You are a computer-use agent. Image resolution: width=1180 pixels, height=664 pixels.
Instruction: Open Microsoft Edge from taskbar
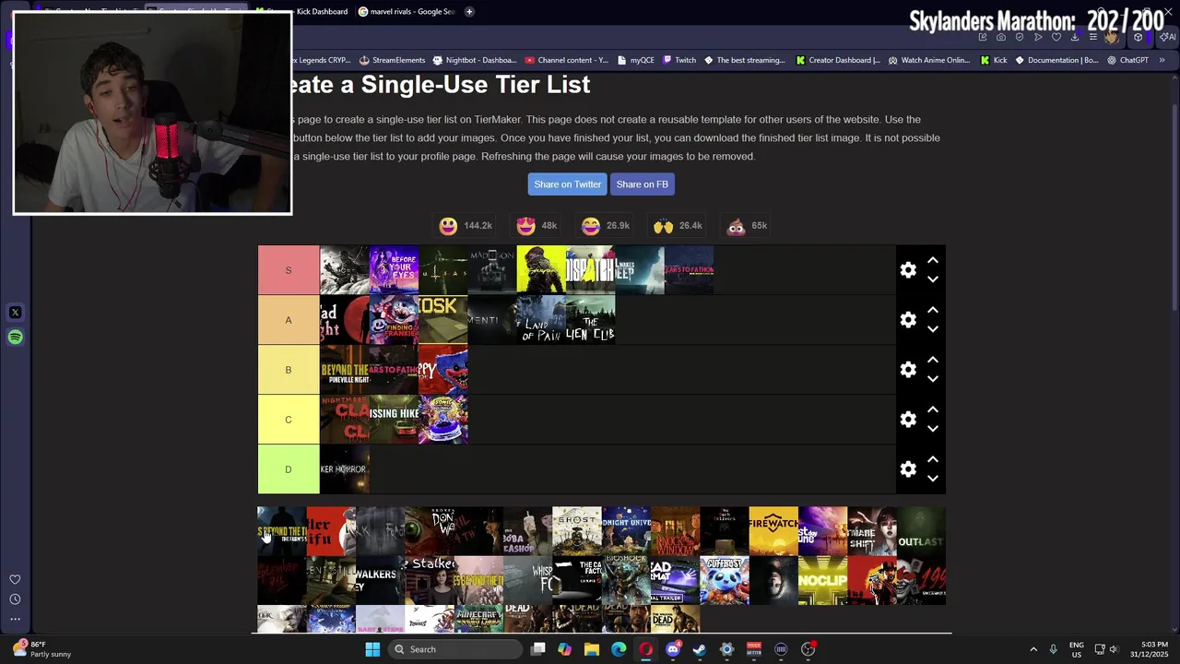619,649
